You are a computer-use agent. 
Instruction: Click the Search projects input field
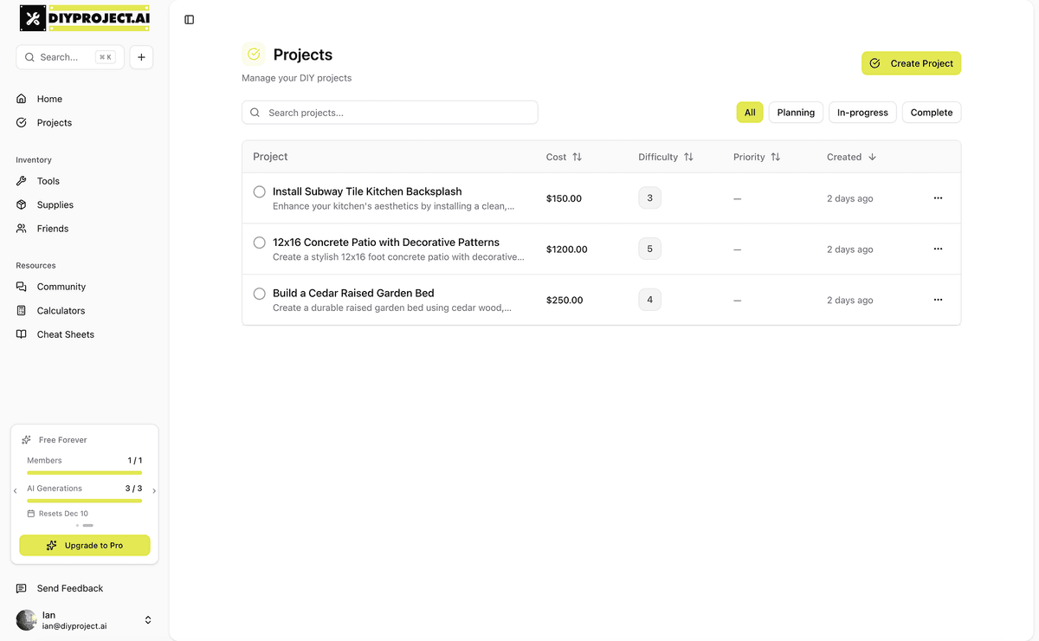(389, 112)
